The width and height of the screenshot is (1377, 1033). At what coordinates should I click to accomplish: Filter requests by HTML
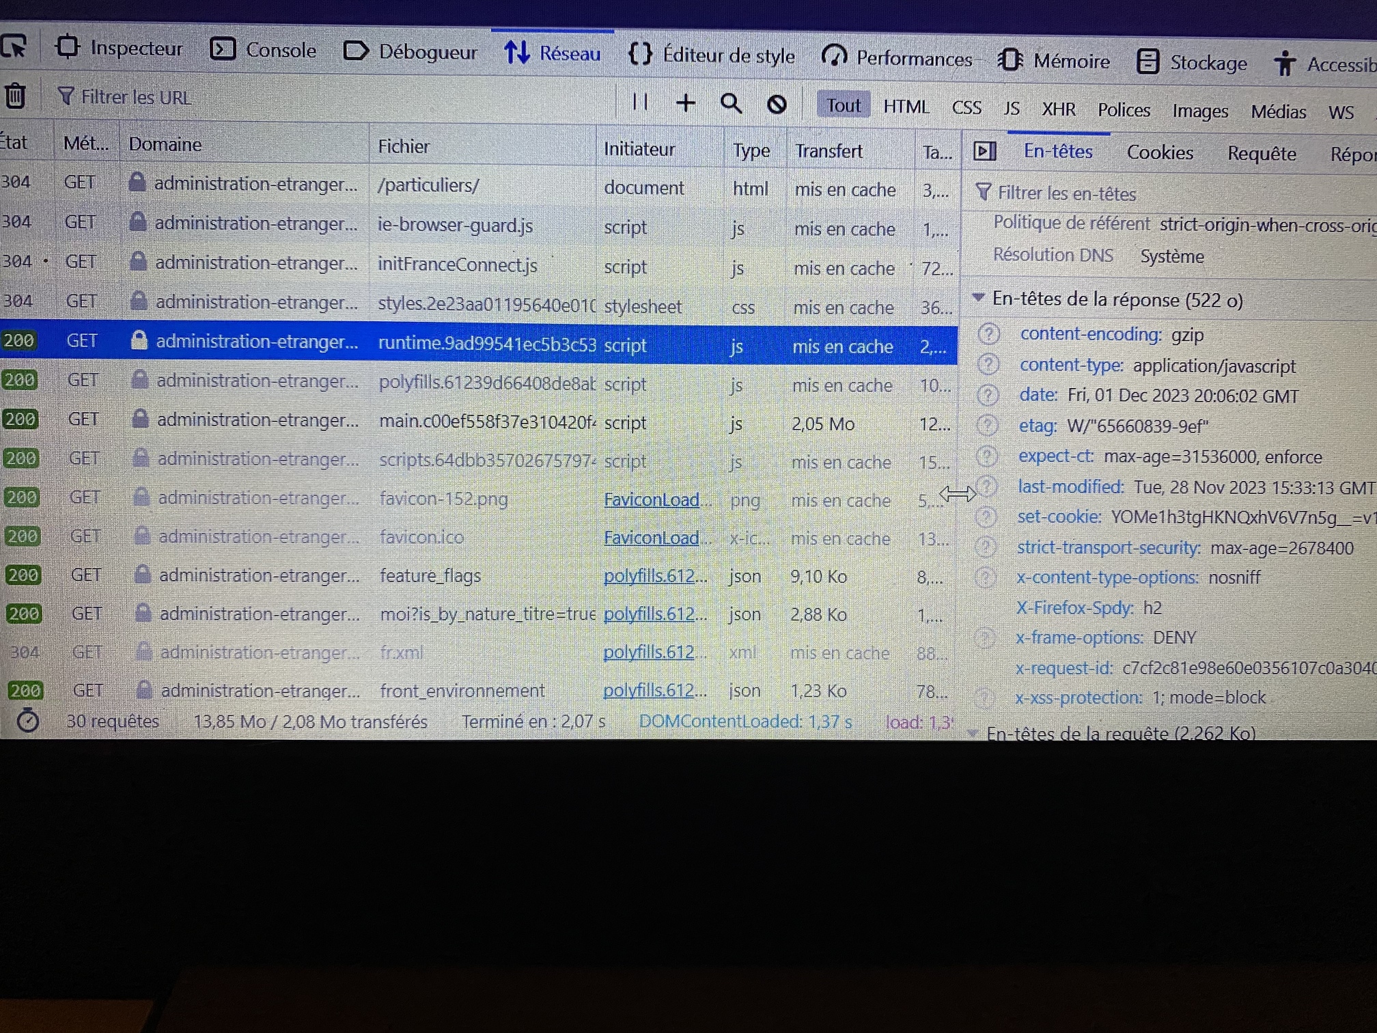click(x=906, y=107)
